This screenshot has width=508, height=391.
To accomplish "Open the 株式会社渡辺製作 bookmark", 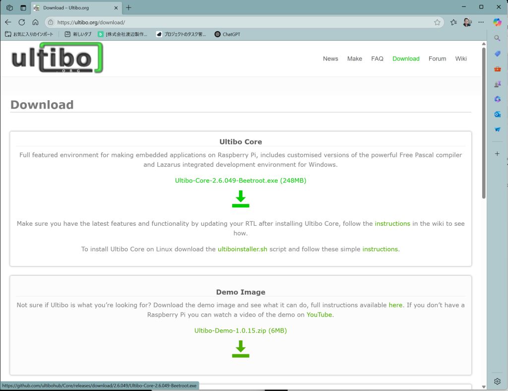I will click(x=123, y=34).
